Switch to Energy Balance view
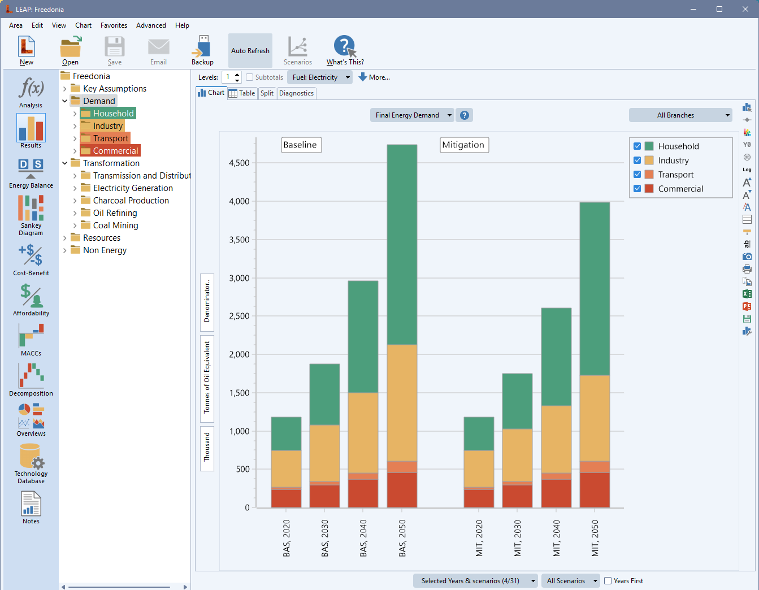Image resolution: width=759 pixels, height=590 pixels. [x=31, y=173]
